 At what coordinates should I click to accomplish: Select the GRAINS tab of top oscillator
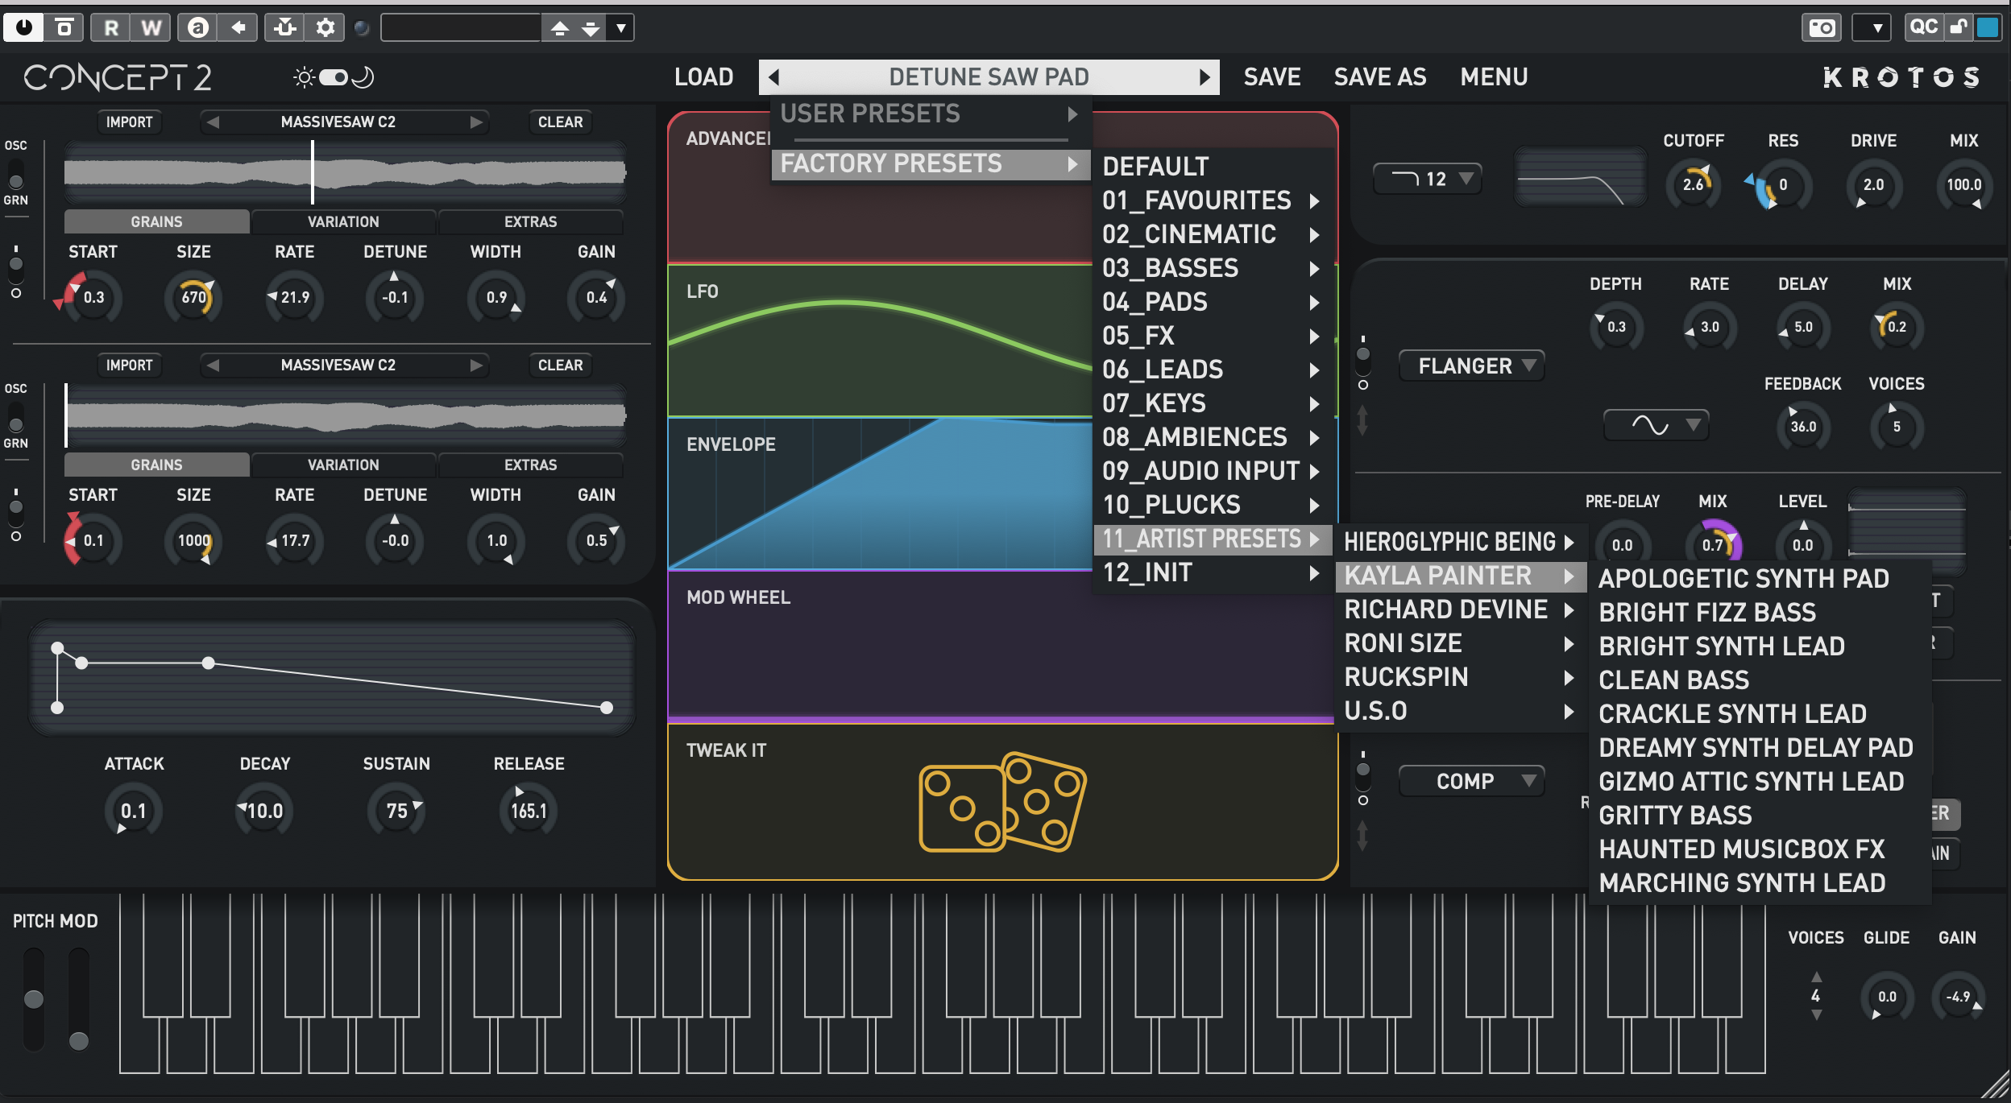click(x=156, y=221)
